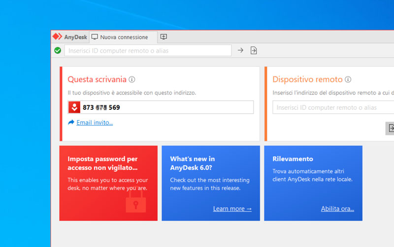This screenshot has height=247, width=394.
Task: Open the Email invito link
Action: [x=95, y=123]
